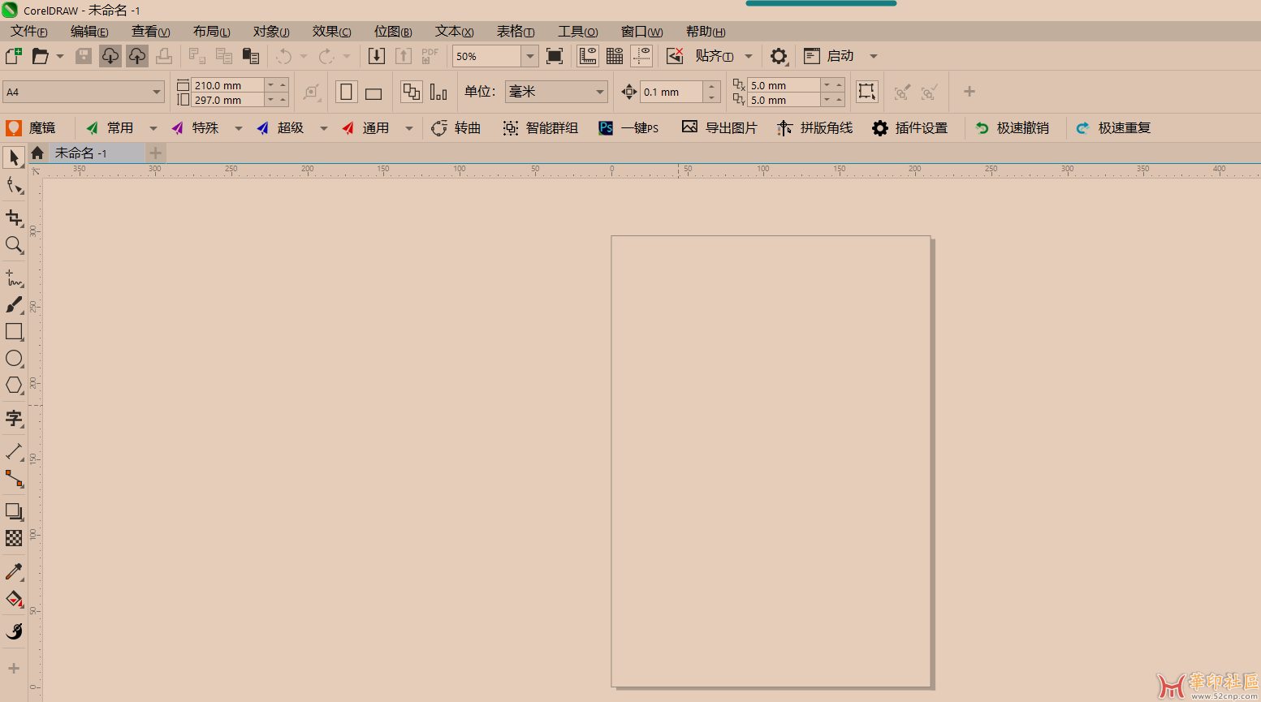Toggle treat as filled bounding box
Viewport: 1261px width, 702px height.
click(867, 92)
